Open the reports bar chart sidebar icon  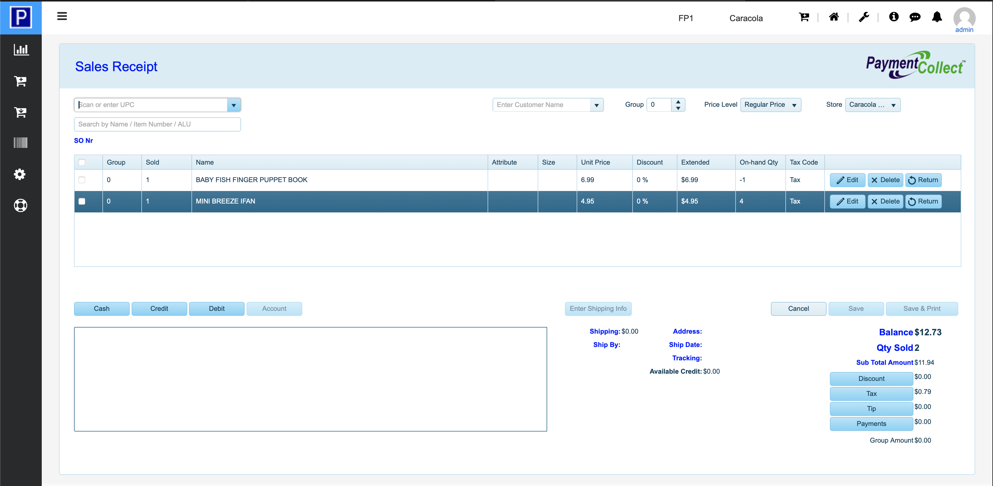coord(21,50)
